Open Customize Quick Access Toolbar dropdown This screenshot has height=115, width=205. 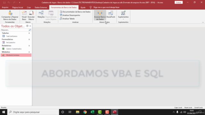click(x=20, y=3)
